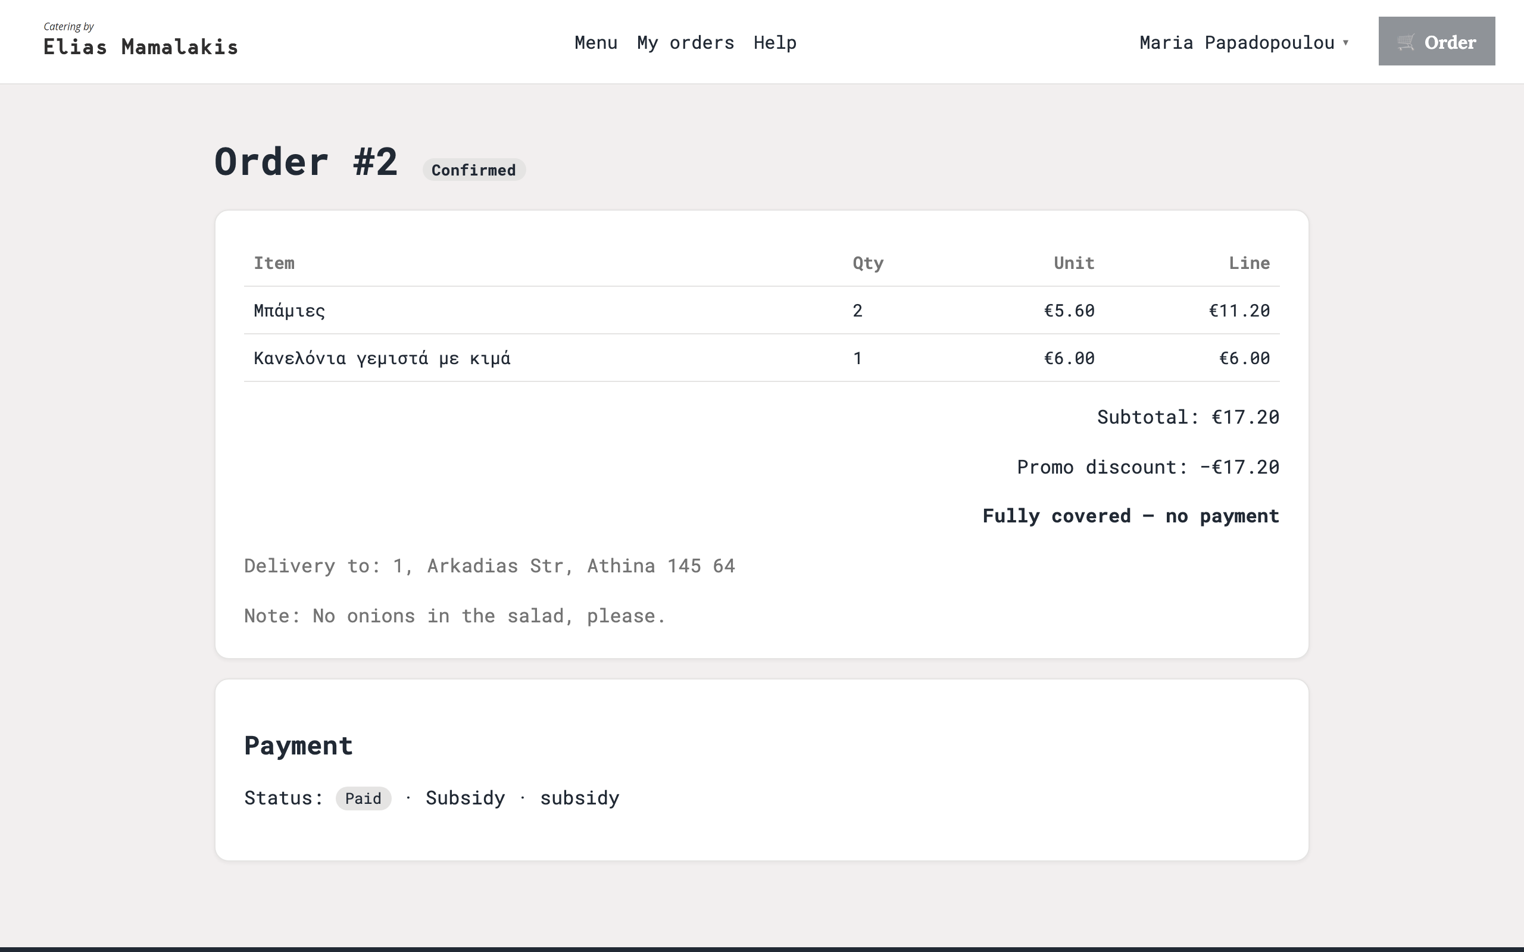
Task: Click the Κανελόνια γεμιστά με κιμά item
Action: coord(382,358)
